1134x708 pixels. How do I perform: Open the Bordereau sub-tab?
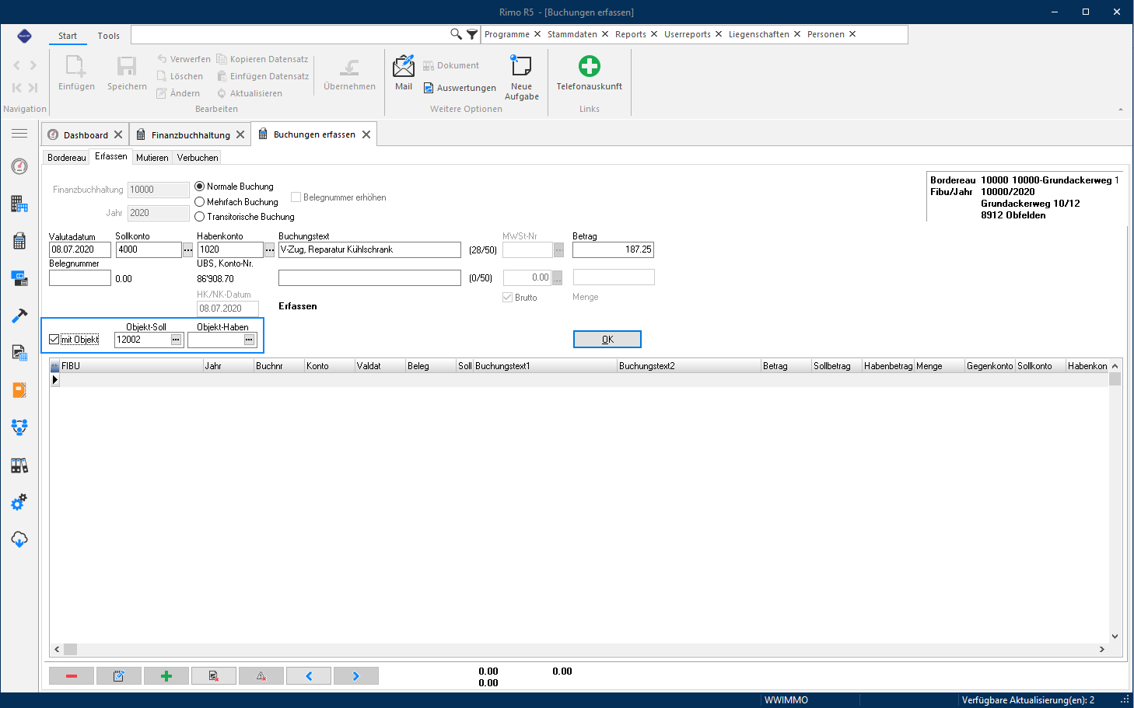click(x=67, y=158)
